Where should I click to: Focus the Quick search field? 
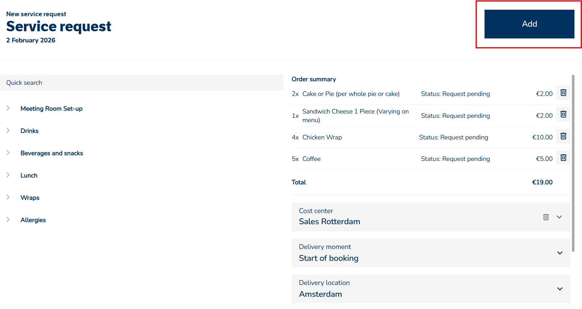[x=141, y=83]
